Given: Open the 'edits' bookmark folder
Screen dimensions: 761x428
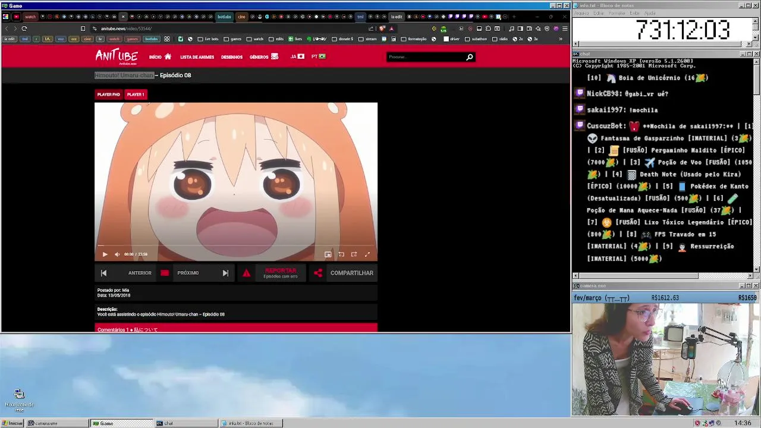Looking at the screenshot, I should tap(276, 39).
